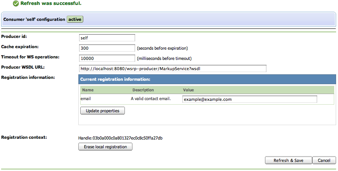Click Erase local registration button
Screen dimensions: 338x171
click(105, 147)
